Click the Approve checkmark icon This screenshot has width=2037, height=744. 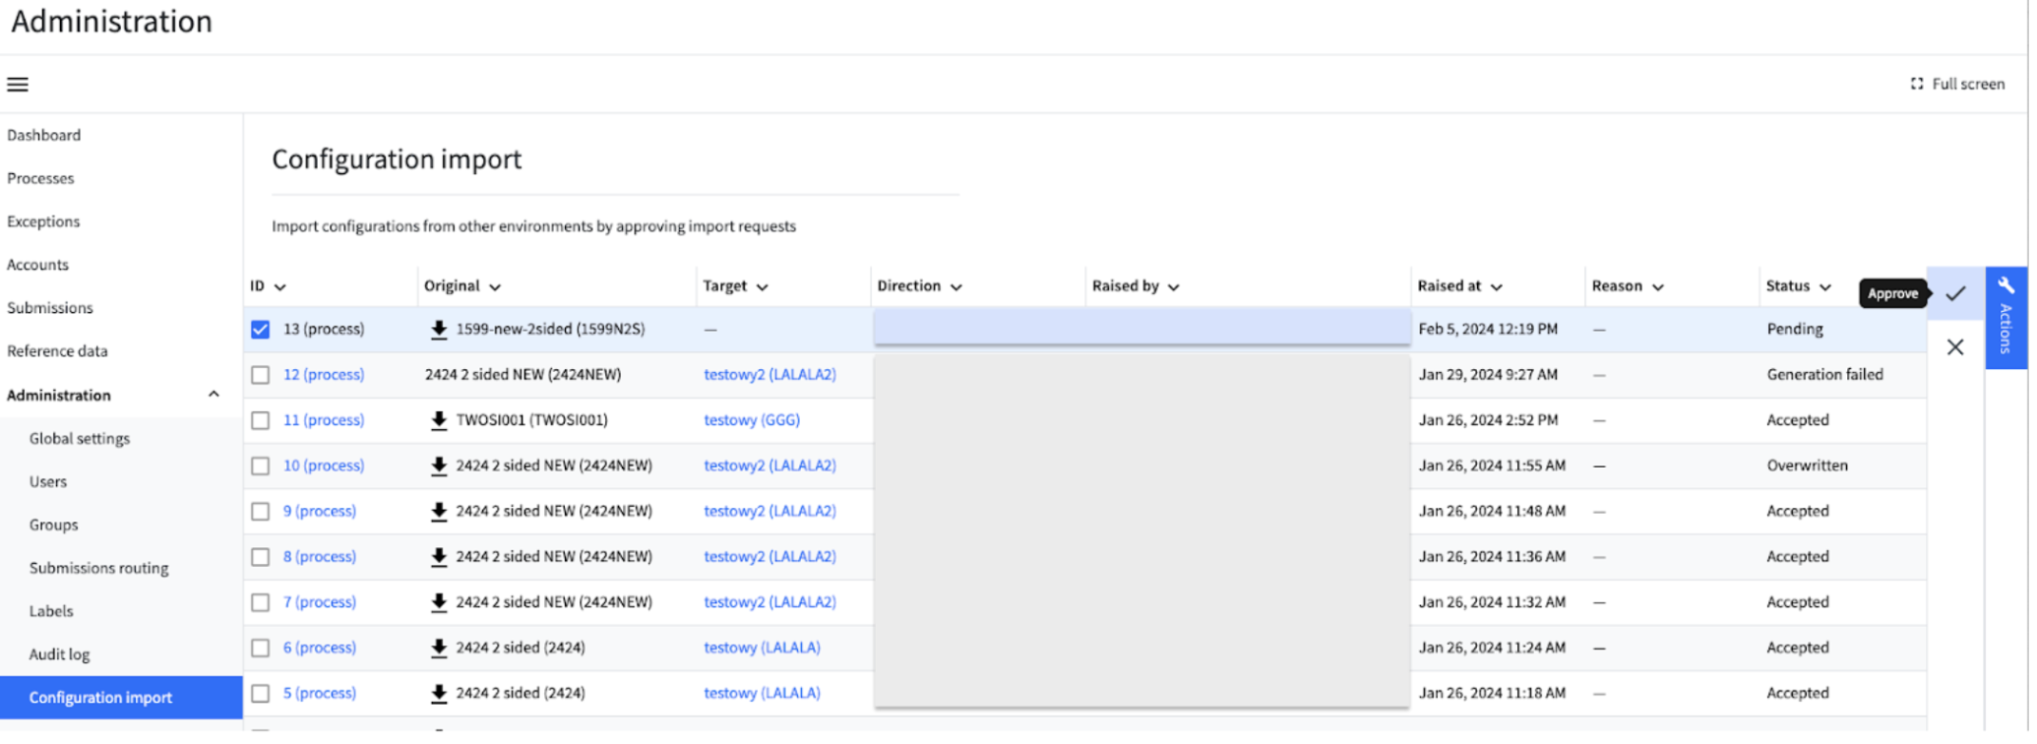tap(1955, 293)
